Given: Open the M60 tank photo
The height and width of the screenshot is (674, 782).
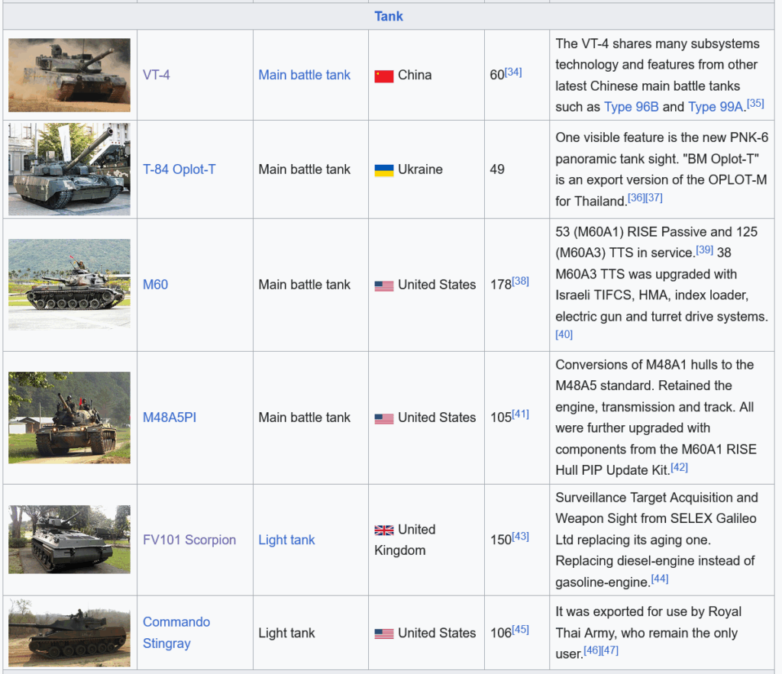Looking at the screenshot, I should click(69, 285).
